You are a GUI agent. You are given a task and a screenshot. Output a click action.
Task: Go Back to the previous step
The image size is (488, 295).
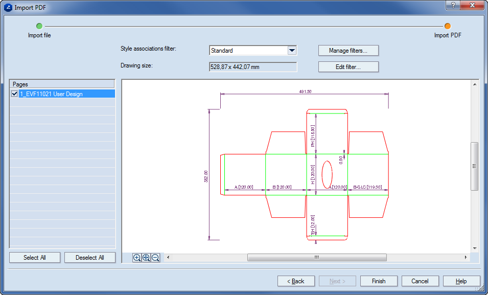click(x=296, y=281)
